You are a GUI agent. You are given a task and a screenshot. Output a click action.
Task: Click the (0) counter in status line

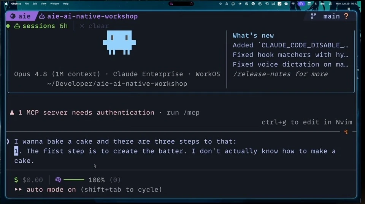(x=115, y=180)
